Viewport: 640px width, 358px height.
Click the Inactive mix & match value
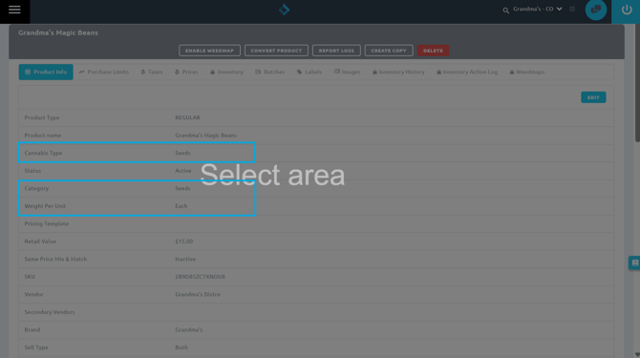pos(185,259)
